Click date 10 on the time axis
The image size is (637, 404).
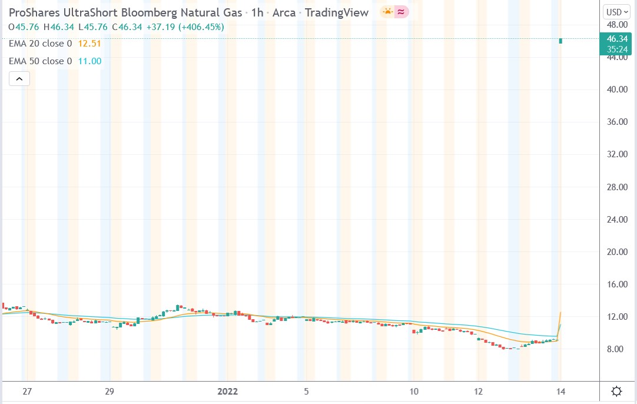[413, 392]
